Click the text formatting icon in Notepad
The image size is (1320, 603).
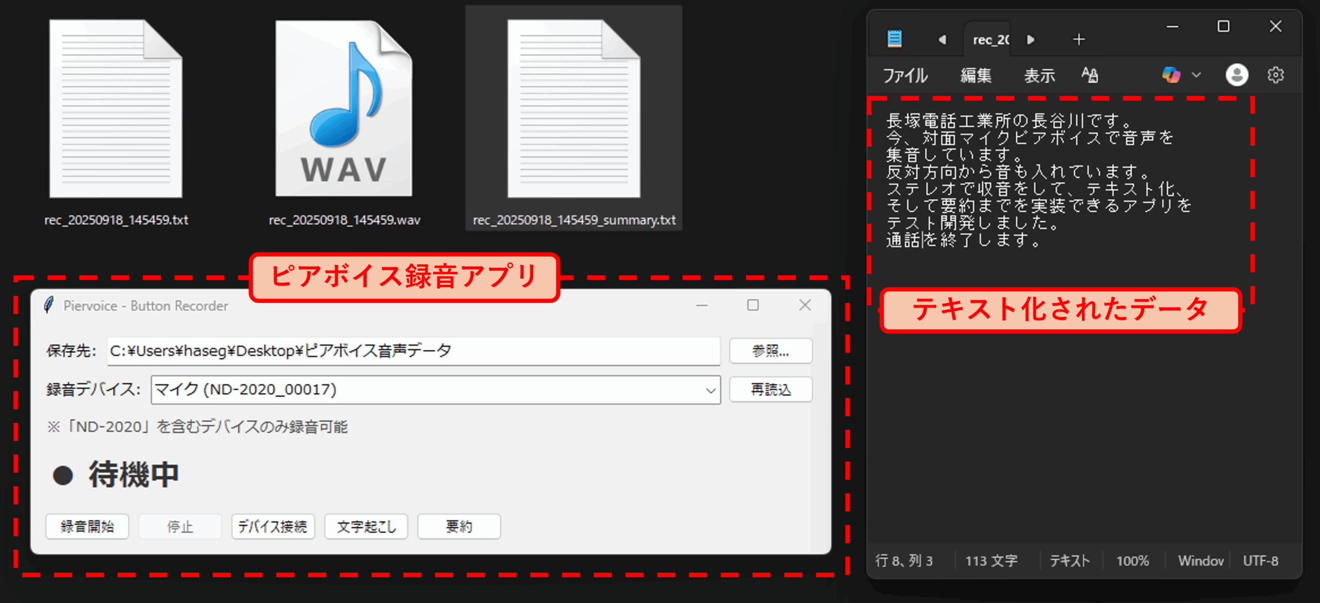(1090, 75)
